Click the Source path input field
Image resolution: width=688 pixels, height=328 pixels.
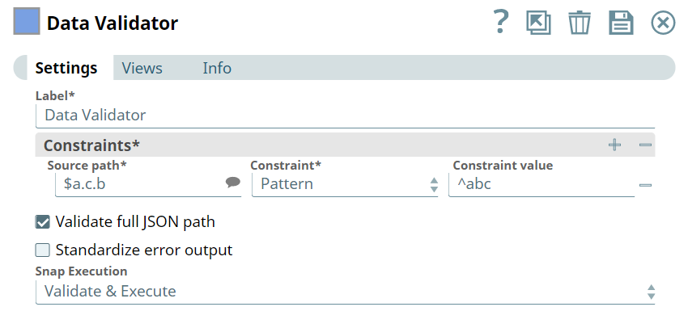click(x=142, y=184)
